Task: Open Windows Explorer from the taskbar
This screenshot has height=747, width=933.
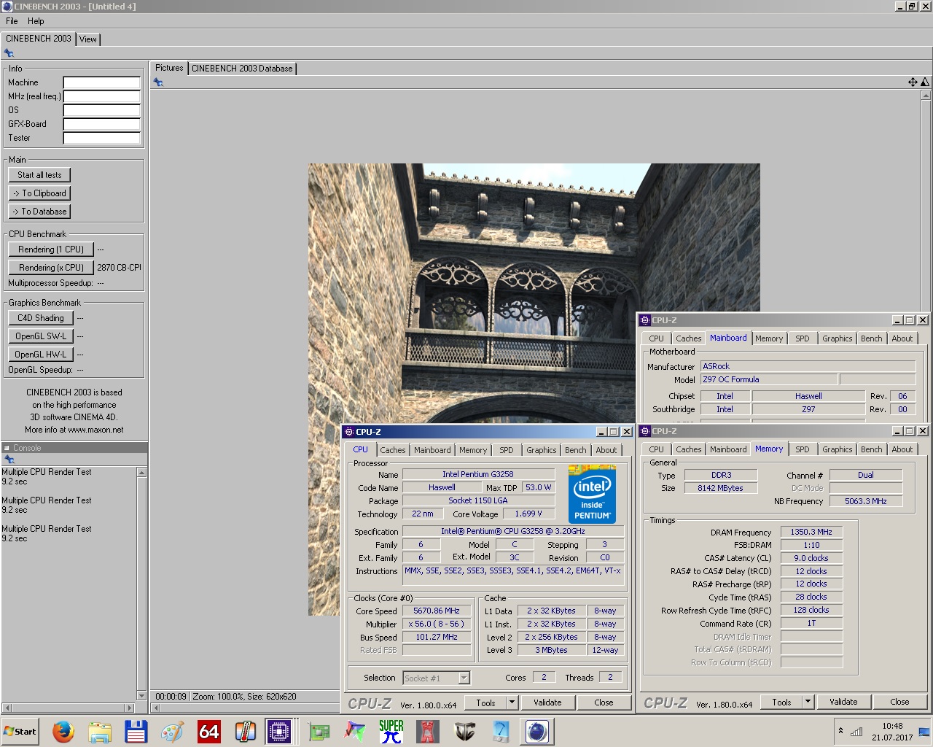Action: coord(100,731)
